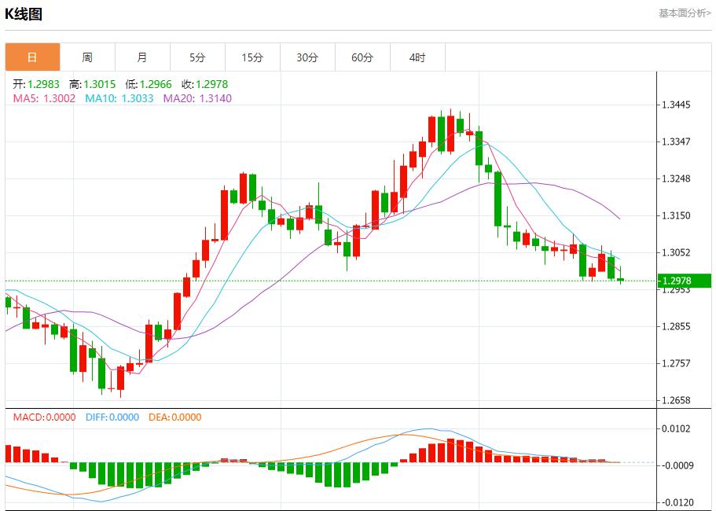This screenshot has width=716, height=511.
Task: Click the DEA value label
Action: tap(174, 417)
